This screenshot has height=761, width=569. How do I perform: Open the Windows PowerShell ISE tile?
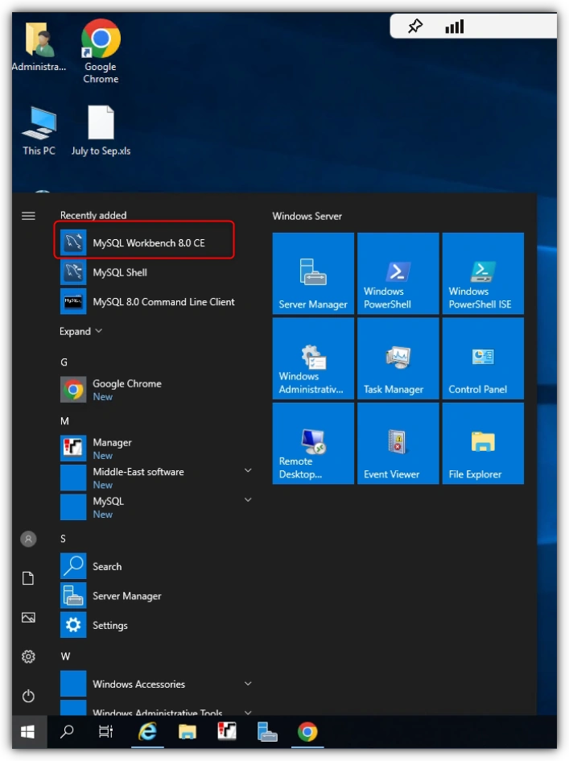483,273
